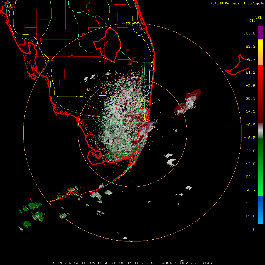Pick the purple segment of velocity scale
Screen dimensions: 265x265
[x=260, y=33]
